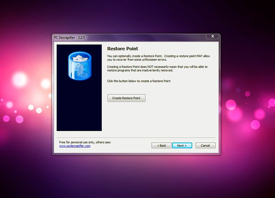The image size is (275, 198).
Task: Click the PC Decrapifier - 2.2.5 title
Action: (x=69, y=37)
